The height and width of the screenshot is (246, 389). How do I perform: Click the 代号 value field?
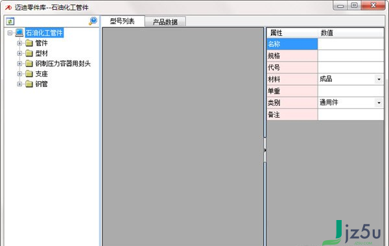pos(351,68)
